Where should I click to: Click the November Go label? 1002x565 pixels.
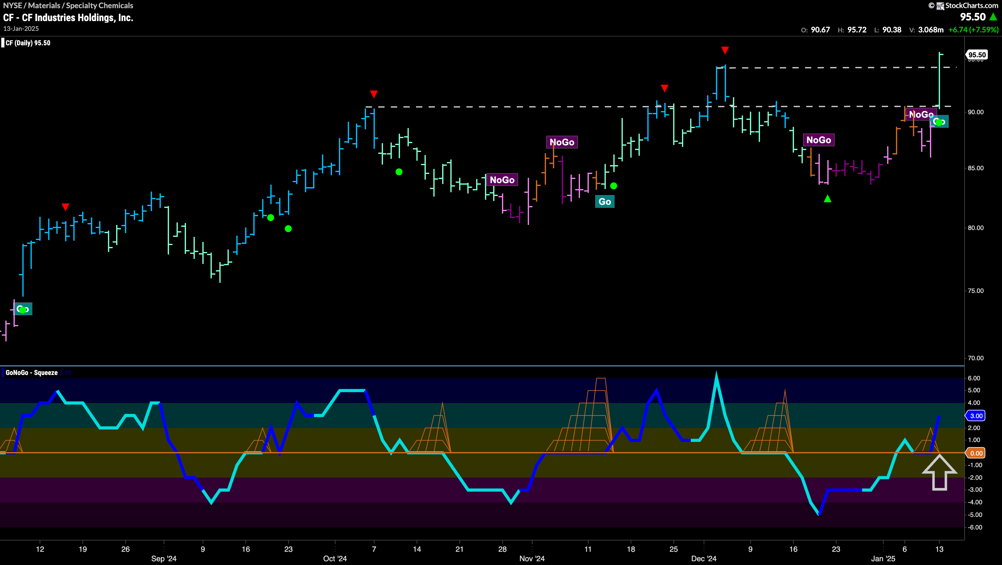coord(605,201)
